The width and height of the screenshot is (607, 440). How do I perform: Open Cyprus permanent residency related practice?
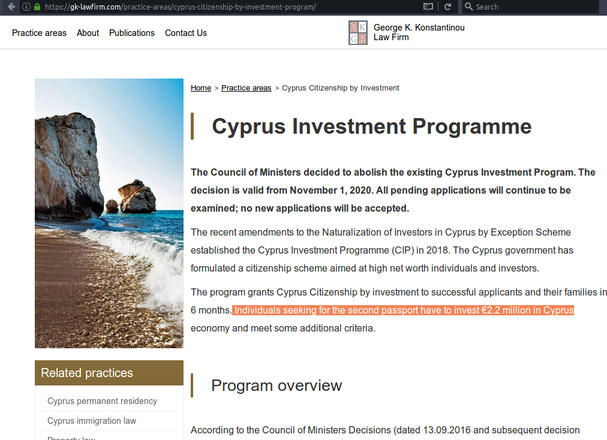(102, 401)
